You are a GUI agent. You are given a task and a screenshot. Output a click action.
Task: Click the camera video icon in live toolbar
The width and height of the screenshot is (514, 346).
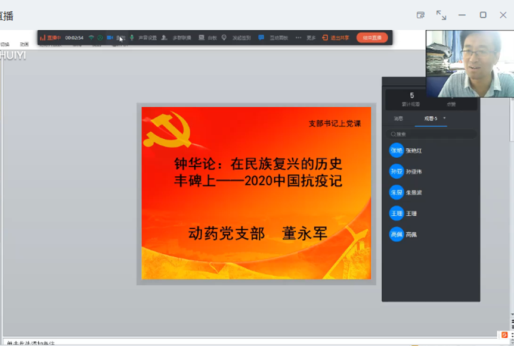click(110, 38)
